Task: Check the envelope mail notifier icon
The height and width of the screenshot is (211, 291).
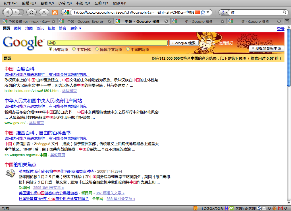Action: point(264,208)
